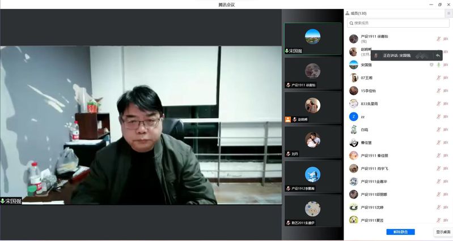Toggle microphone for member 07王雨
The width and height of the screenshot is (453, 241).
coord(438,78)
